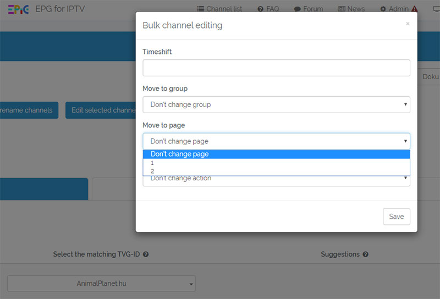Screen dimensions: 440x299
Task: Open the FAQ page
Action: (268, 9)
